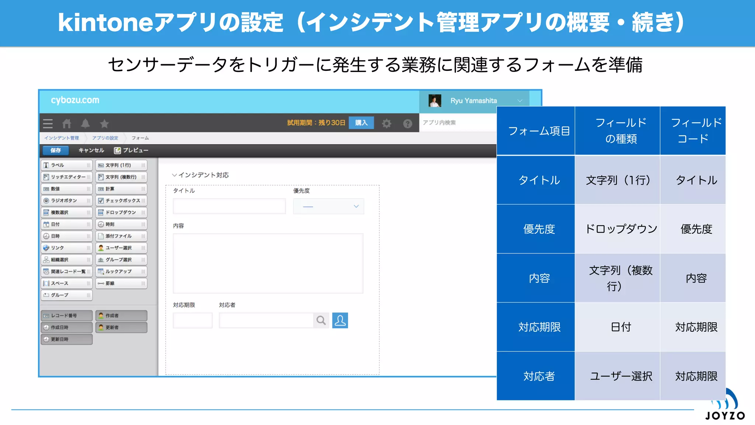Click the ユーザー選択 cell in the table
Viewport: 755px width, 425px height.
(x=617, y=376)
